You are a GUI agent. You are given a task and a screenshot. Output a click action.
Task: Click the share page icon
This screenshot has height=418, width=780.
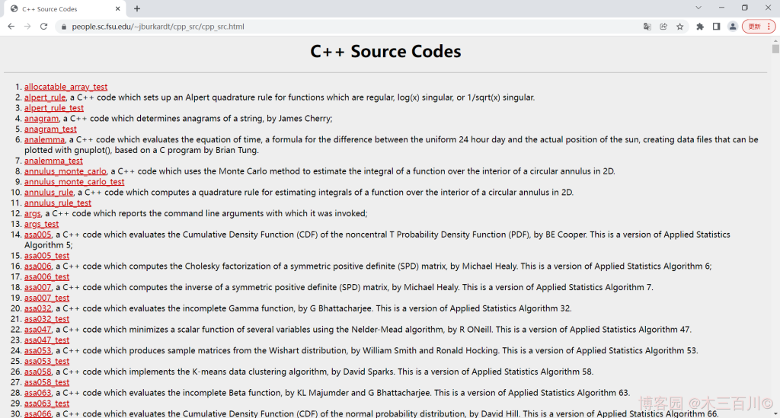tap(663, 27)
